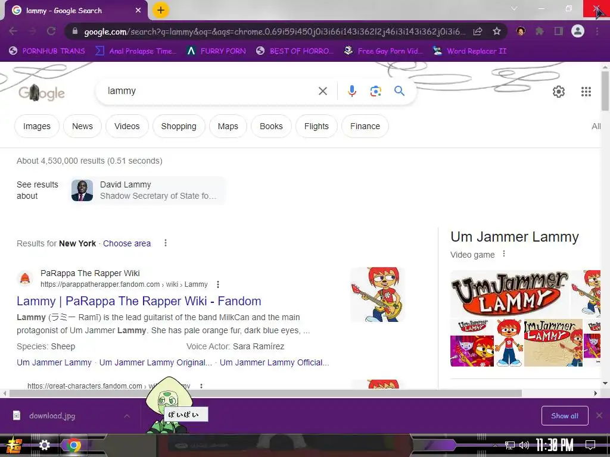Click the PaRappa The Rapper Wiki favicon
Image resolution: width=610 pixels, height=457 pixels.
click(x=25, y=278)
